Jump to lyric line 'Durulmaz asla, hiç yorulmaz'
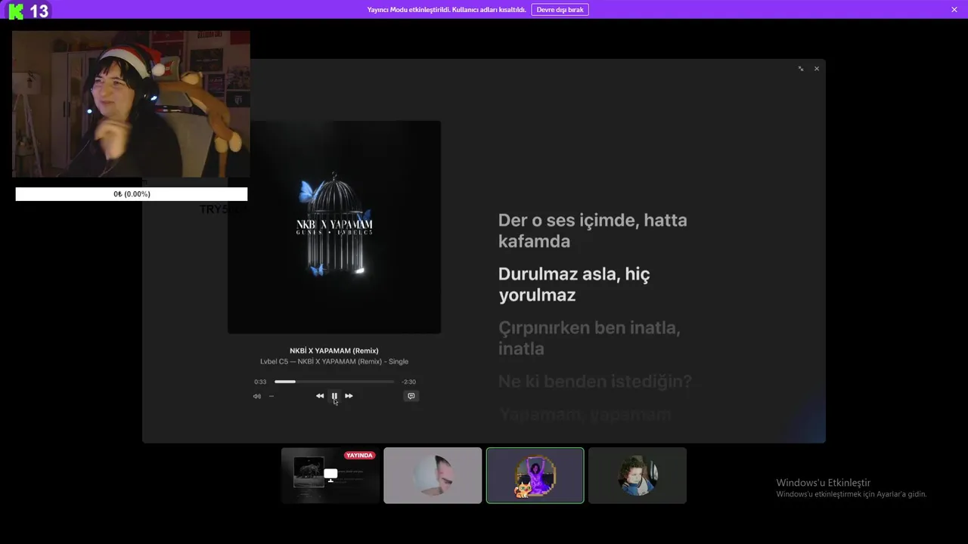Screen dimensions: 968x544 pos(574,284)
